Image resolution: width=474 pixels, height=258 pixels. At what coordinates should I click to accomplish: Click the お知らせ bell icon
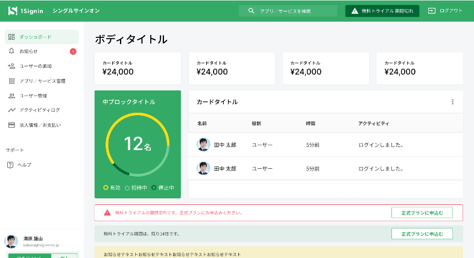[11, 51]
